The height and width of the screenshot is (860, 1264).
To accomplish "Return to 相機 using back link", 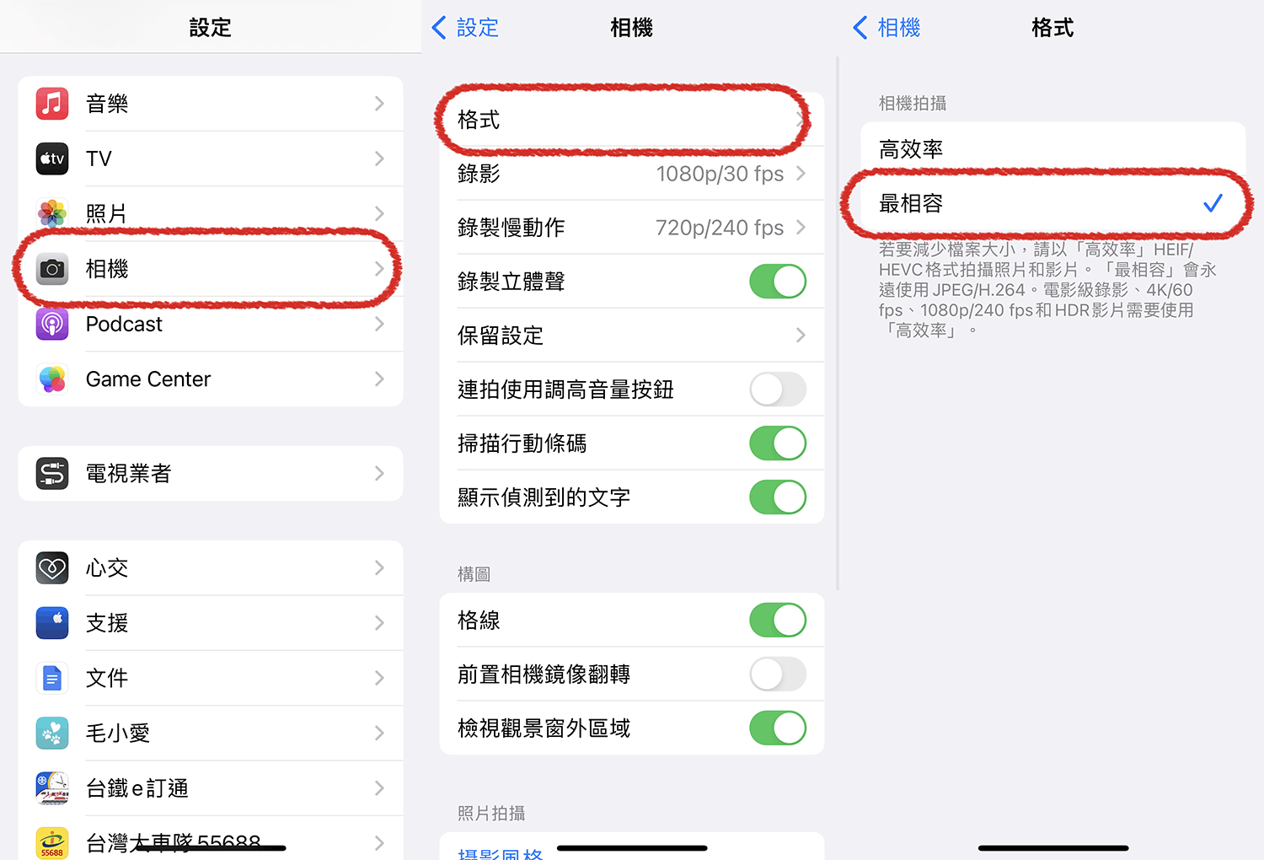I will (886, 28).
